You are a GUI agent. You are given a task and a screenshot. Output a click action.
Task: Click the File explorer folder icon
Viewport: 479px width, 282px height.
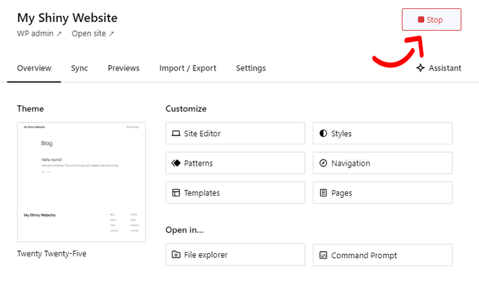point(176,255)
